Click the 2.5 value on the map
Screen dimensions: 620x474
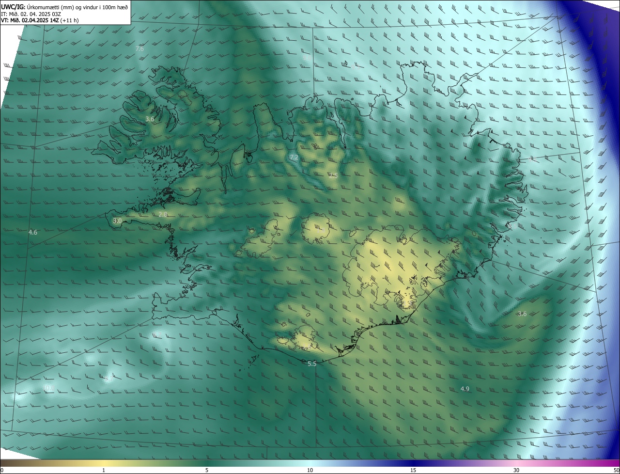[333, 175]
